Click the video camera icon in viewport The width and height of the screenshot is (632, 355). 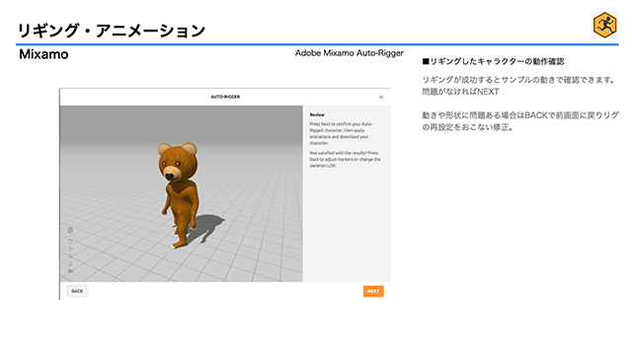click(70, 271)
